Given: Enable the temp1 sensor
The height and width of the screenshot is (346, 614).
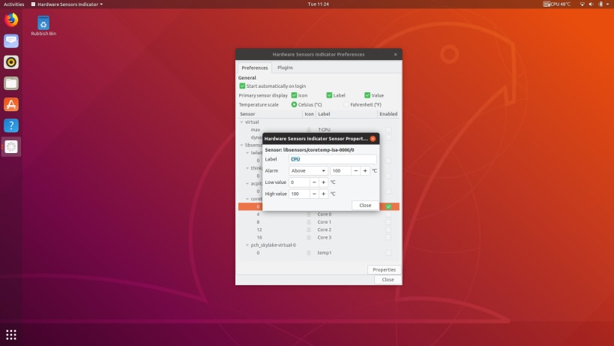Looking at the screenshot, I should click(388, 253).
